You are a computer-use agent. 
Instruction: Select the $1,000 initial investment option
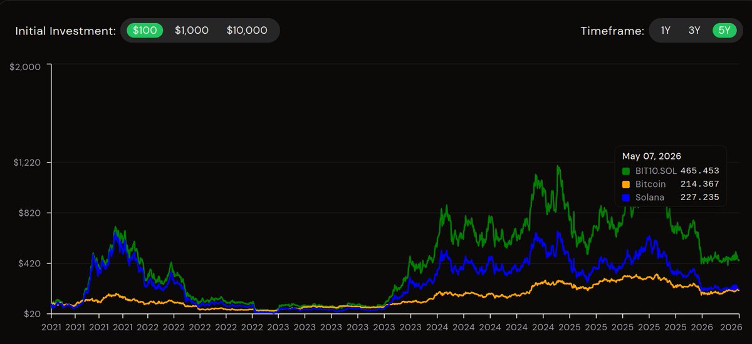pyautogui.click(x=192, y=30)
